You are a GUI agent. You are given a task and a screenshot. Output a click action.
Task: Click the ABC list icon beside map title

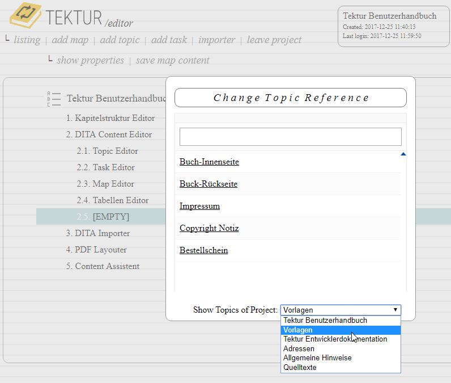(x=54, y=99)
